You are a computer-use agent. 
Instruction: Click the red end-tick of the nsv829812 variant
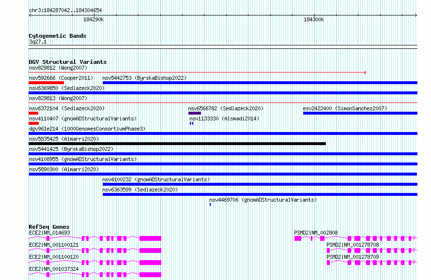[x=365, y=73]
